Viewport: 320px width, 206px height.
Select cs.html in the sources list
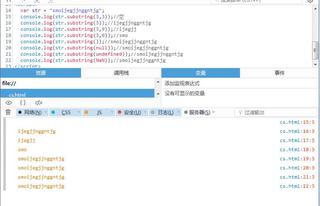pyautogui.click(x=77, y=93)
